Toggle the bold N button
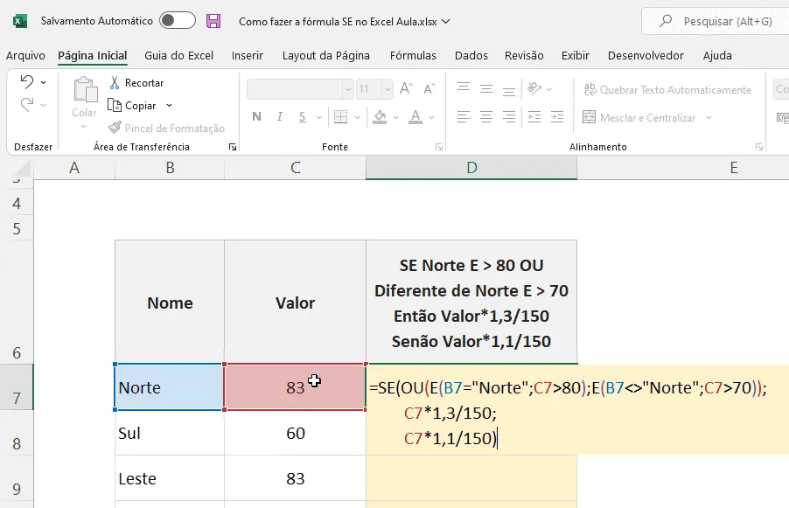 [256, 117]
